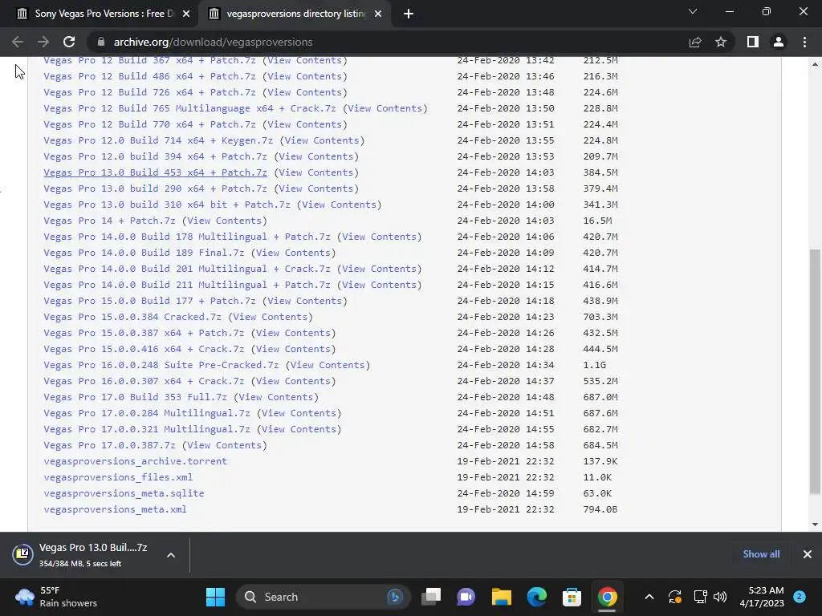Download Vegas Pro 12 Build 486 x64 + Patch.7z
822x616 pixels.
click(149, 76)
